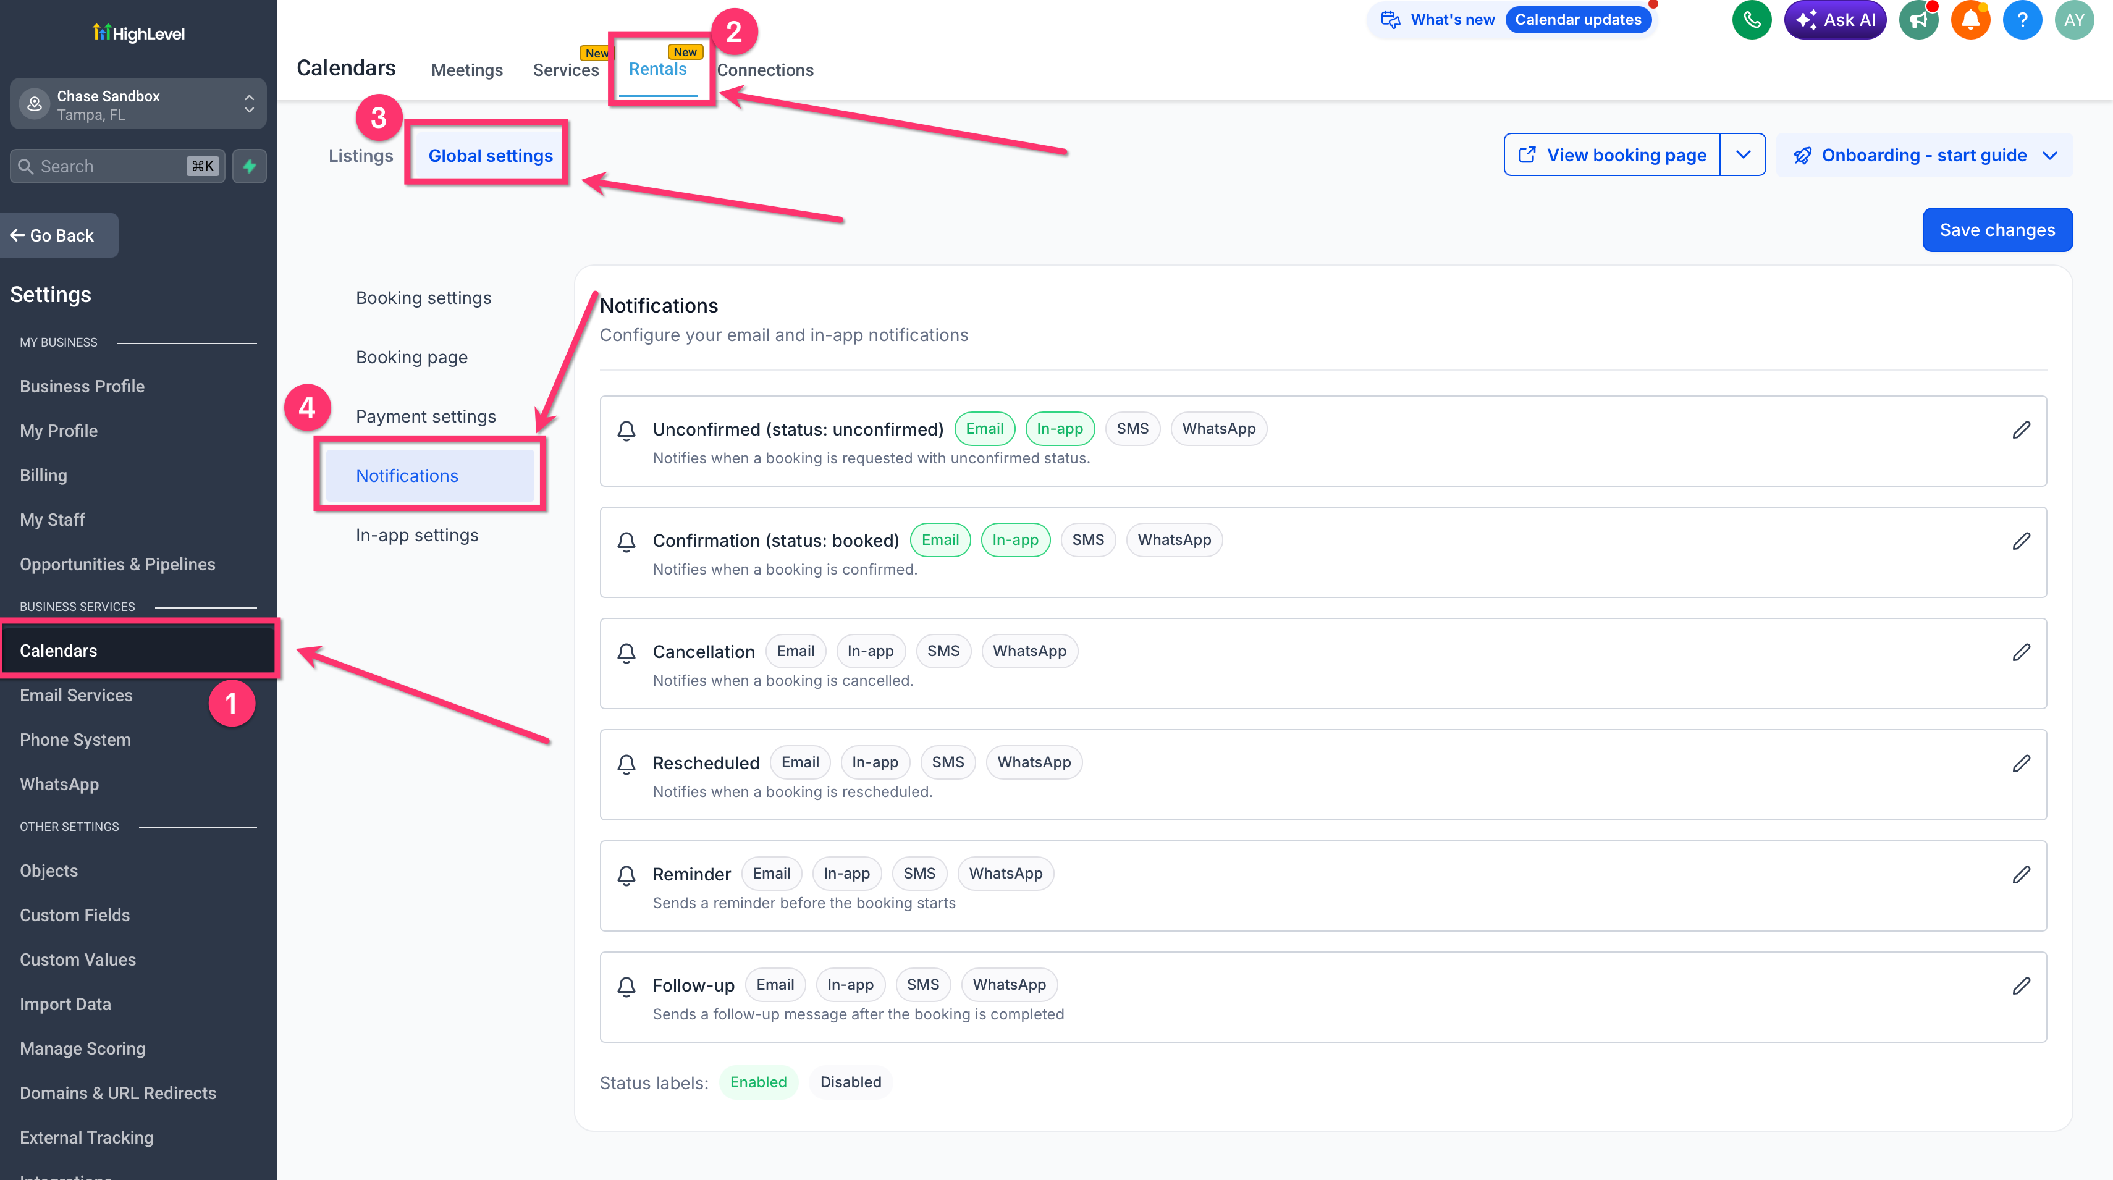Click the bell icon beside Unconfirmed
This screenshot has width=2113, height=1180.
(626, 431)
